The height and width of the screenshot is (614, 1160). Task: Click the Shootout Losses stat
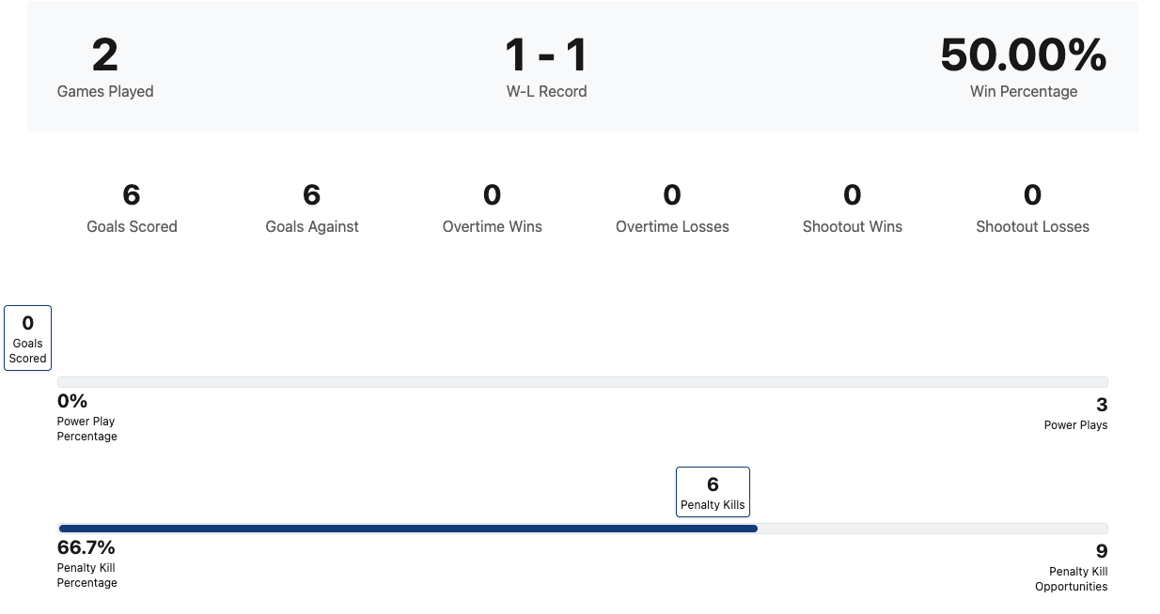click(x=1032, y=208)
